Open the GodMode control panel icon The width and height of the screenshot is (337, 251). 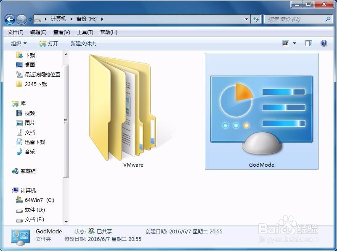click(x=261, y=111)
